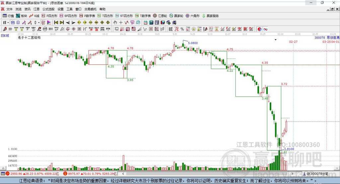Restore the inner chart window
Image resolution: width=340 pixels, height=184 pixels.
point(332,9)
